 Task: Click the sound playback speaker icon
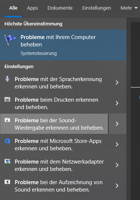point(7,120)
